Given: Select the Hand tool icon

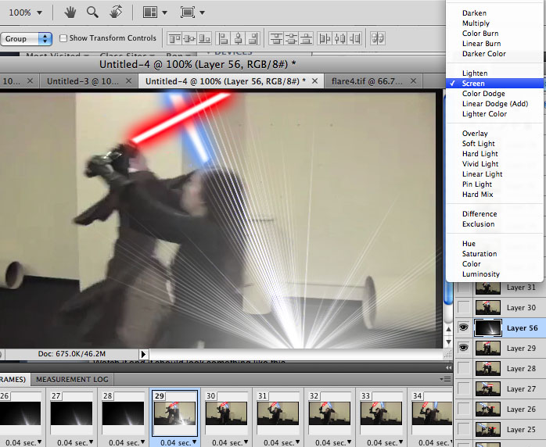Looking at the screenshot, I should coord(70,13).
